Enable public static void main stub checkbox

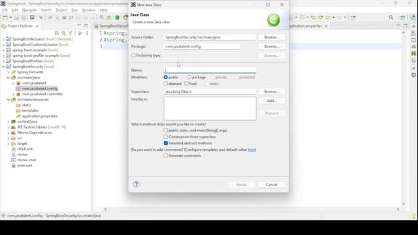(166, 131)
